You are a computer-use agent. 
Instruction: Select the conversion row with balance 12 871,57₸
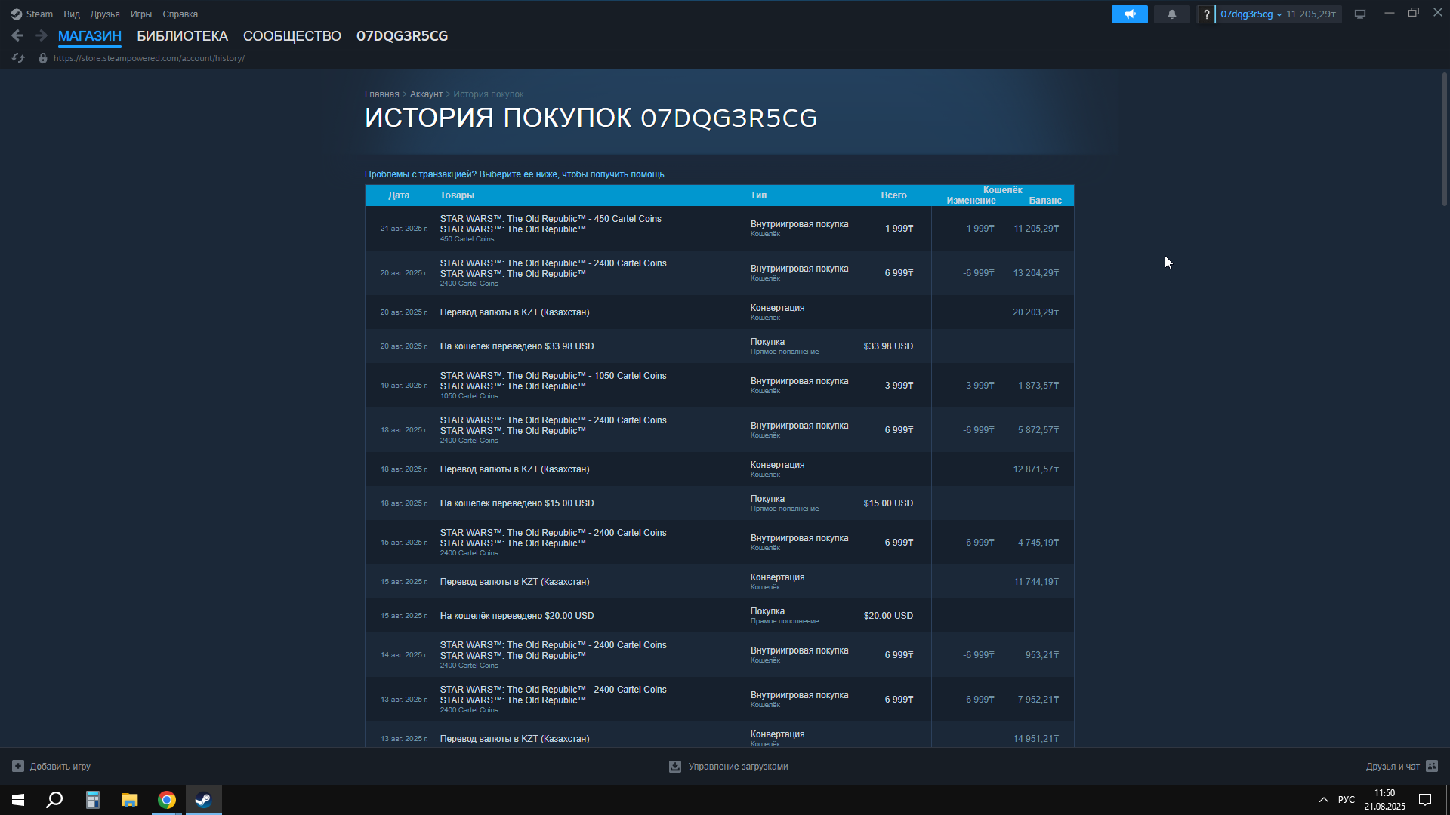coord(719,469)
